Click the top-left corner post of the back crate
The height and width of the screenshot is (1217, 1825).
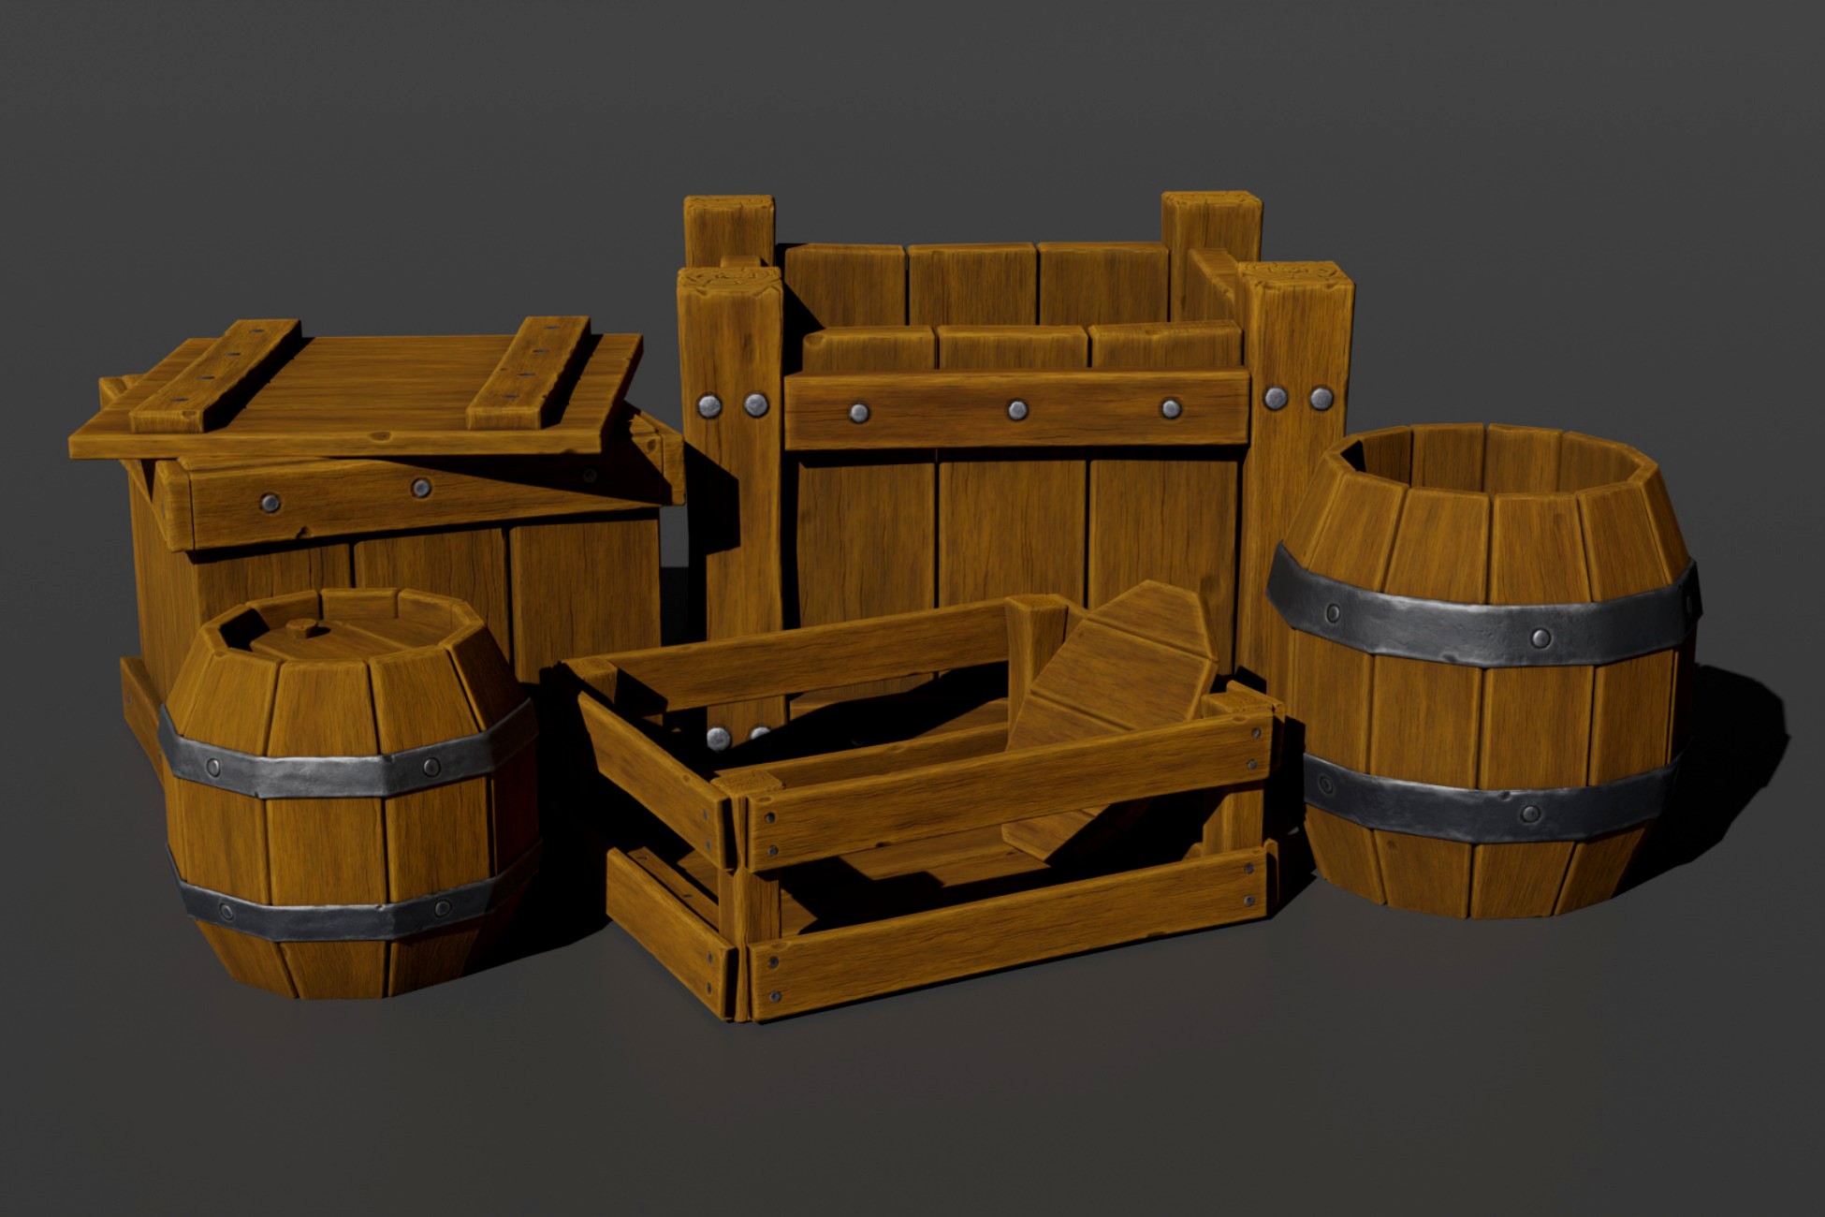click(730, 234)
